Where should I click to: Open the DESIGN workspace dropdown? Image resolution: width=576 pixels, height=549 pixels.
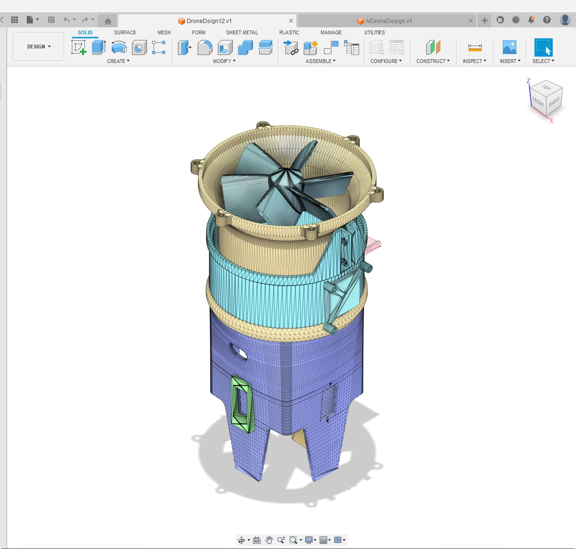(x=38, y=47)
